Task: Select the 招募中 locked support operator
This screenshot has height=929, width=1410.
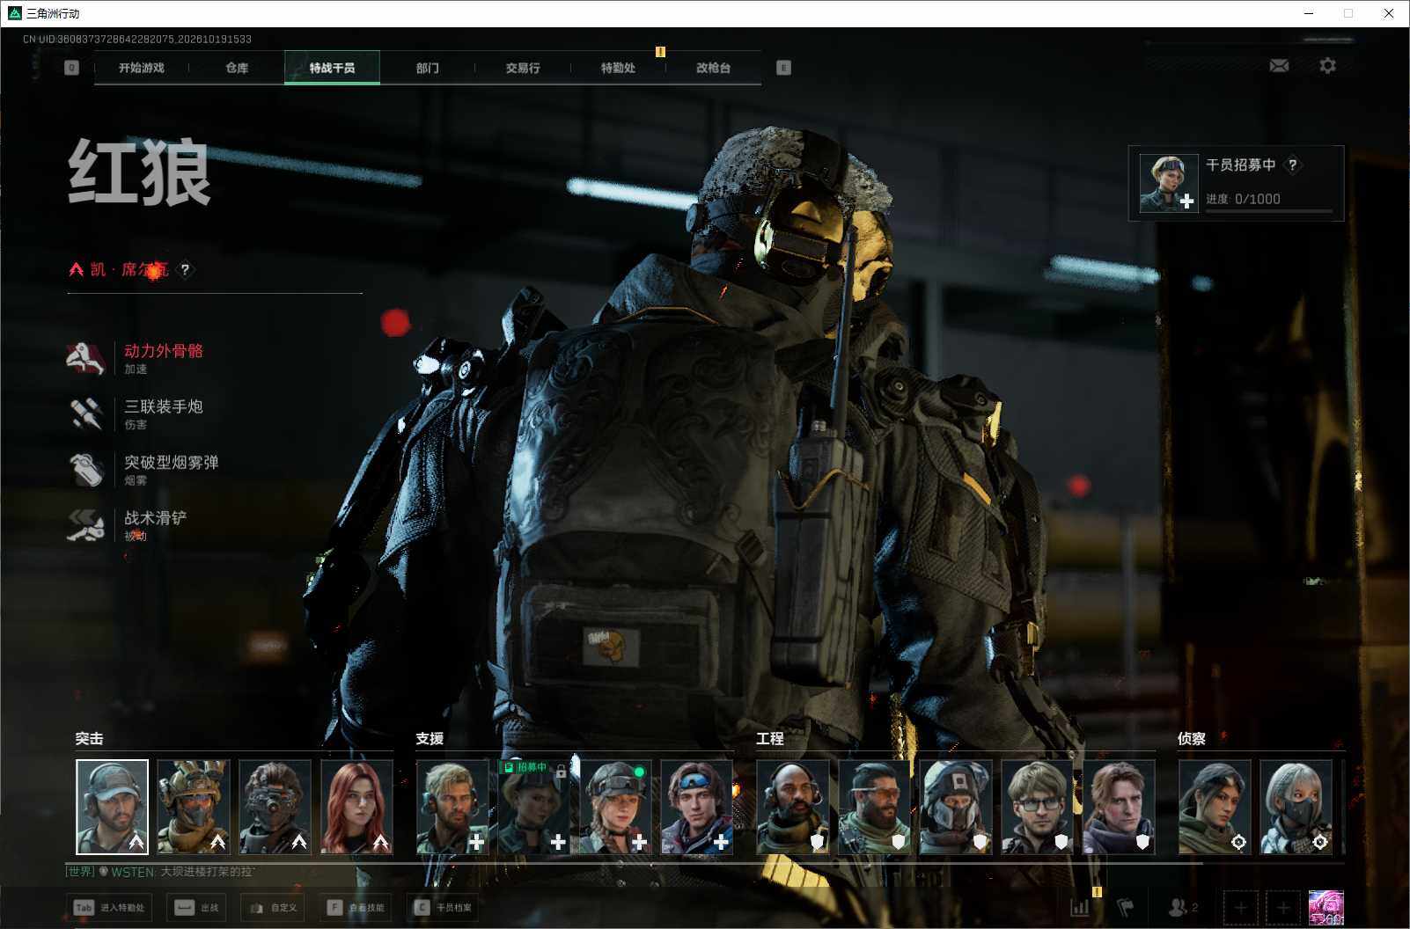Action: tap(533, 807)
